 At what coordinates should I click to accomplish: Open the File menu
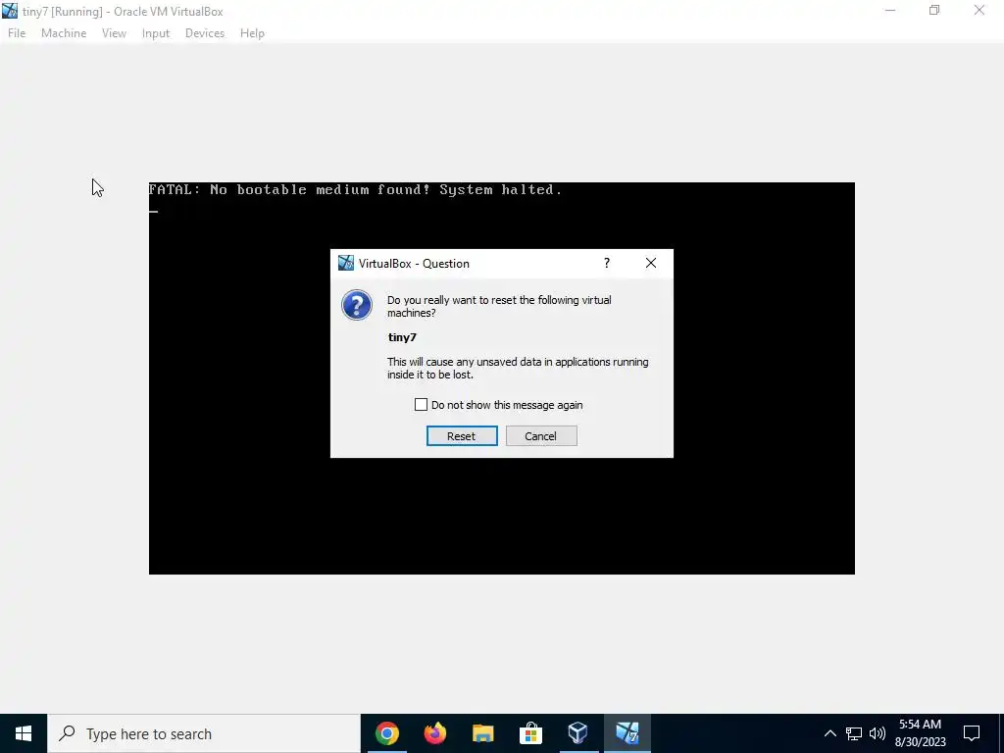(x=17, y=33)
